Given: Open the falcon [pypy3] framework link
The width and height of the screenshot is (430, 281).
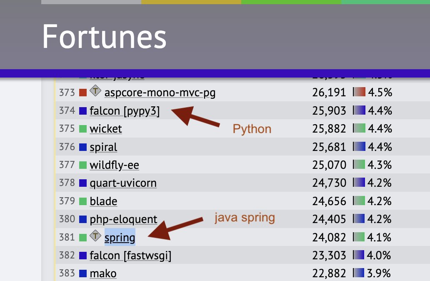Looking at the screenshot, I should pos(125,111).
